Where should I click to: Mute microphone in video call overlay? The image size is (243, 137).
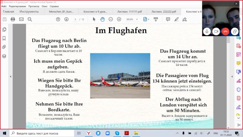pyautogui.click(x=207, y=32)
